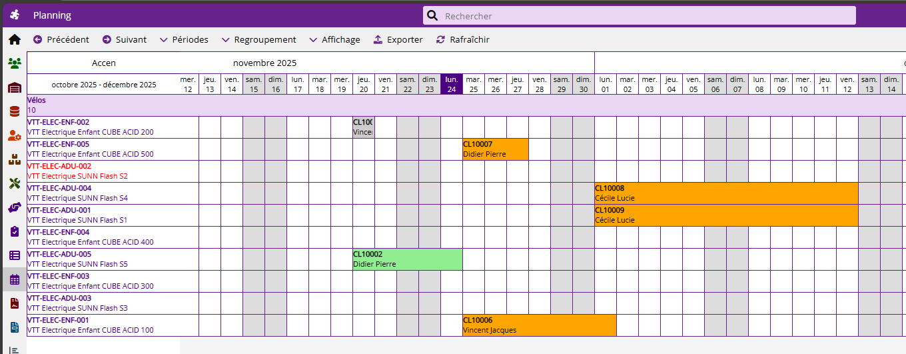The image size is (906, 354).
Task: Expand the Périodes dropdown
Action: 184,40
